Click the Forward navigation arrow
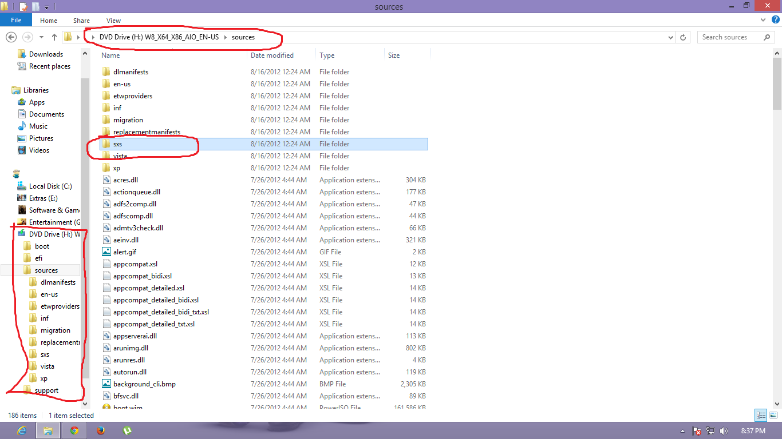782x439 pixels. tap(27, 37)
